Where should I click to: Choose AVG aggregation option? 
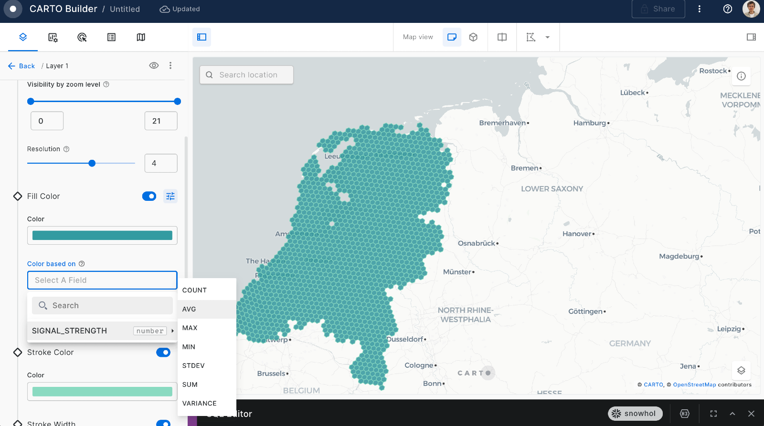click(x=189, y=309)
